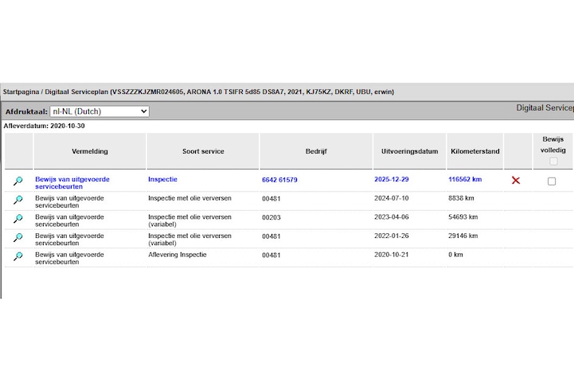Select company number 6642 61579
This screenshot has width=574, height=382.
(279, 180)
